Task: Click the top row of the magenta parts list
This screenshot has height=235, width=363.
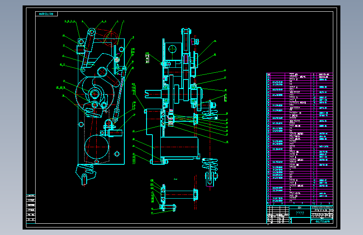Action: (x=300, y=74)
